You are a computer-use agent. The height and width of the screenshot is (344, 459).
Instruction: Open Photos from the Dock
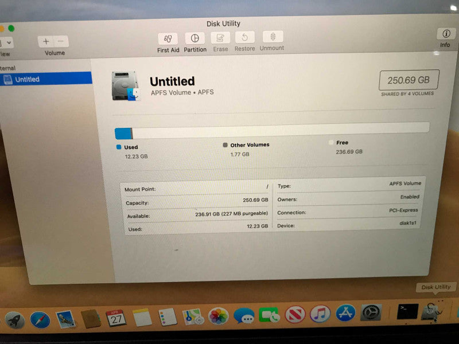click(x=218, y=316)
